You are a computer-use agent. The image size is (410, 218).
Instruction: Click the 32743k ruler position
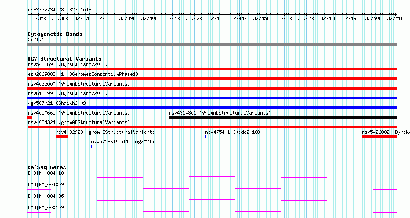217,18
